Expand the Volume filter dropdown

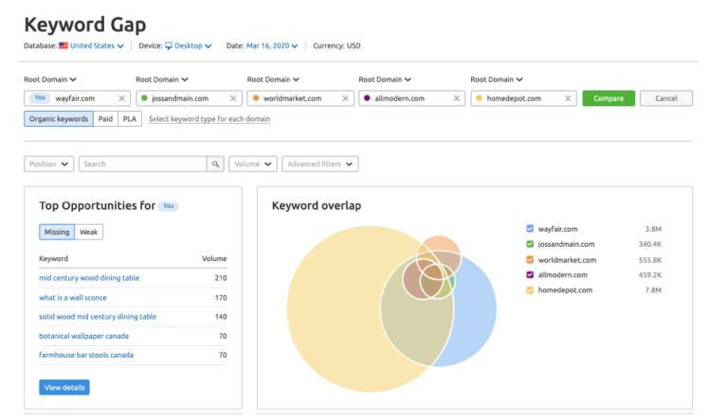coord(252,164)
